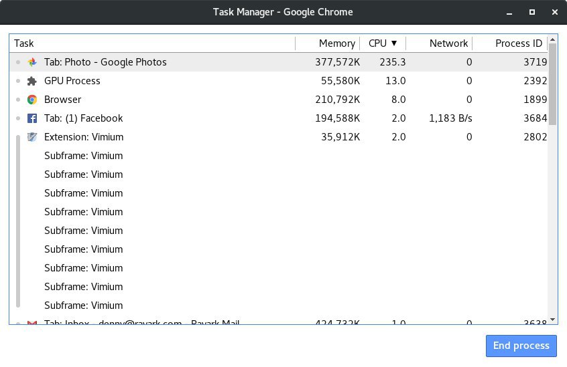567x367 pixels.
Task: Minimize the Task Manager window
Action: 509,12
